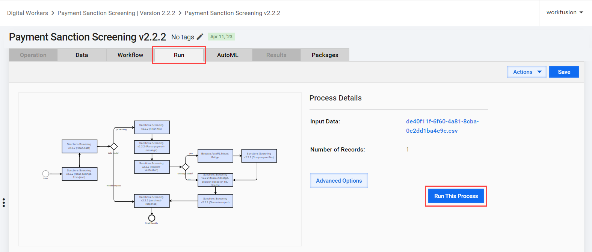The height and width of the screenshot is (252, 592).
Task: Click the 'Process Details' heading
Action: pos(335,98)
